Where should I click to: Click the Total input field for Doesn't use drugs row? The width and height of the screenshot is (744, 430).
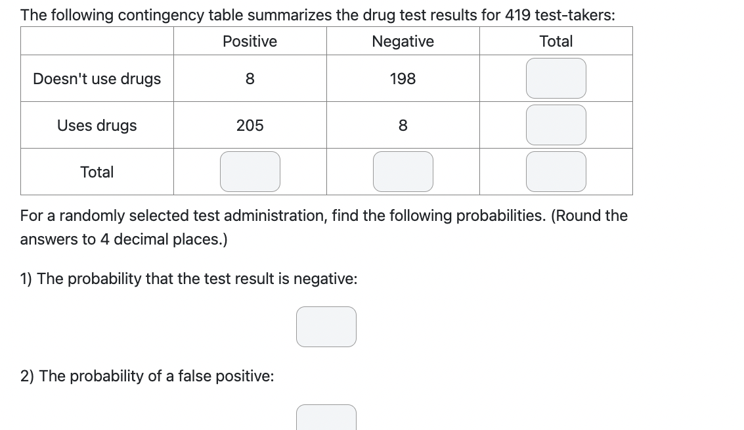point(556,78)
